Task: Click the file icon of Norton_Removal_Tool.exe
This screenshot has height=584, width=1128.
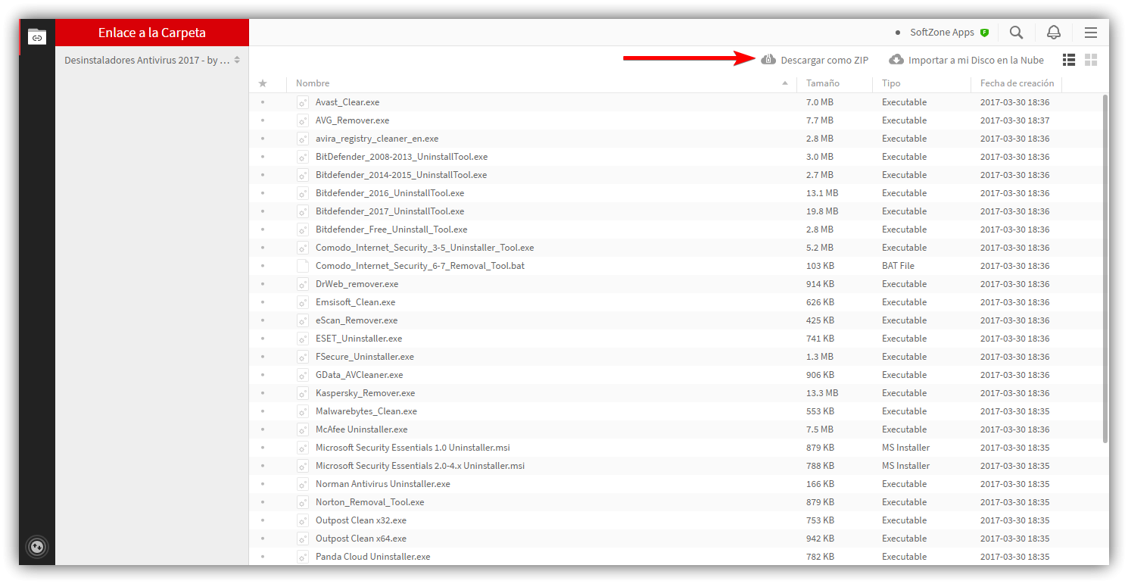Action: [303, 502]
